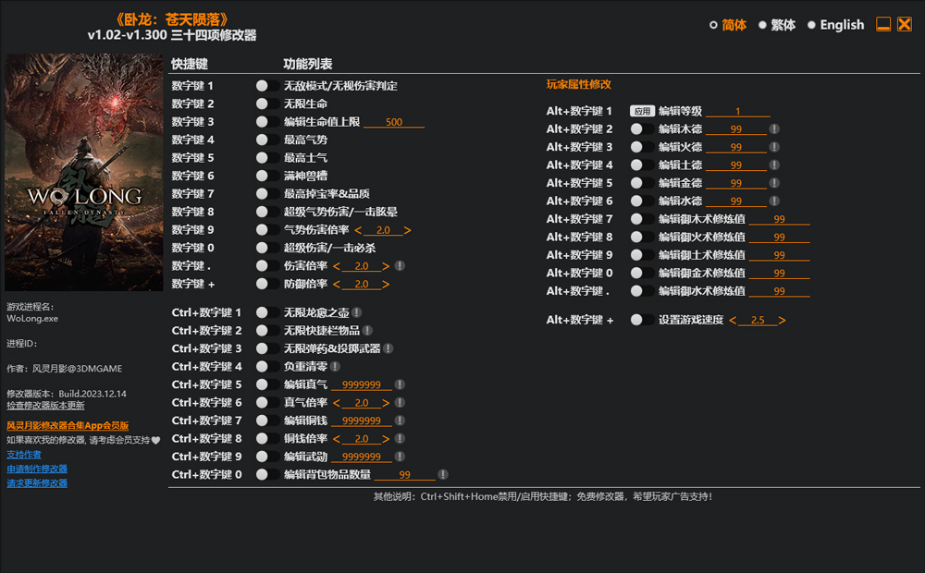Enable 编辑火德 toggle
Viewport: 925px width, 573px height.
(x=642, y=147)
